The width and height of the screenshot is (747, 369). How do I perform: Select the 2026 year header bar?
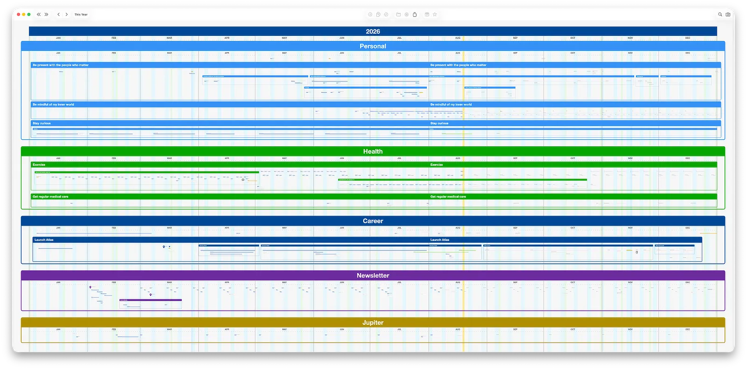tap(373, 31)
